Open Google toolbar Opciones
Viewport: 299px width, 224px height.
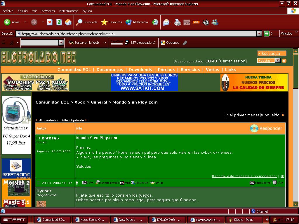pos(170,43)
